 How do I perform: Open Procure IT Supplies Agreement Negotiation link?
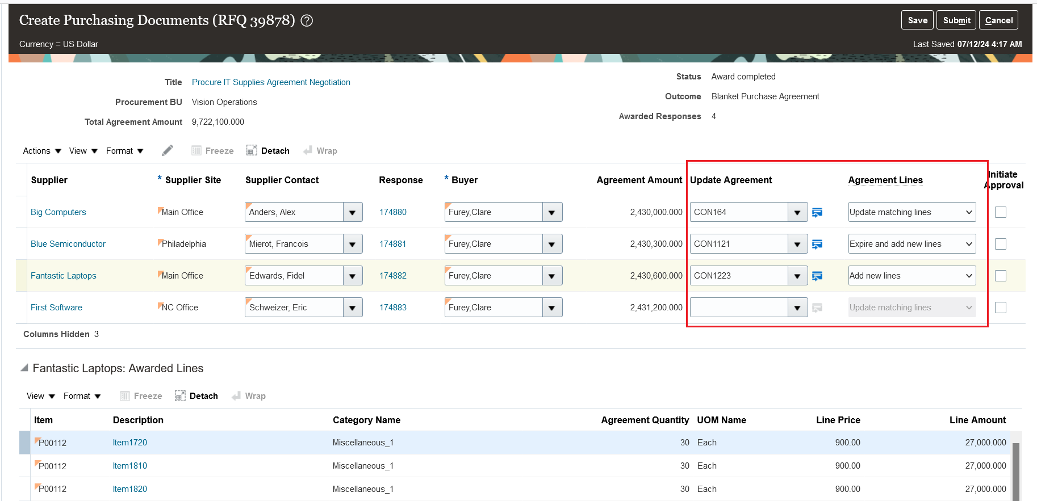click(x=271, y=82)
